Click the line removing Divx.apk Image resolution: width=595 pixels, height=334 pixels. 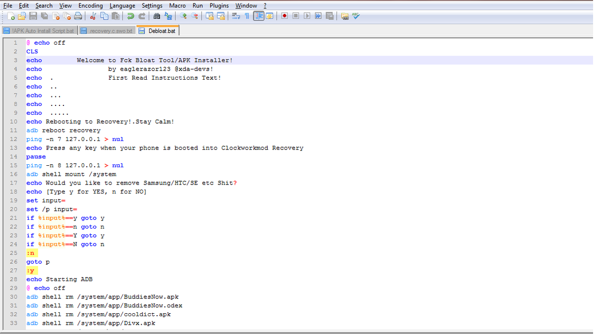pyautogui.click(x=91, y=323)
